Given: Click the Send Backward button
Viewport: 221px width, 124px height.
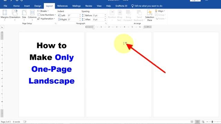Looking at the screenshot, I should click(139, 15).
